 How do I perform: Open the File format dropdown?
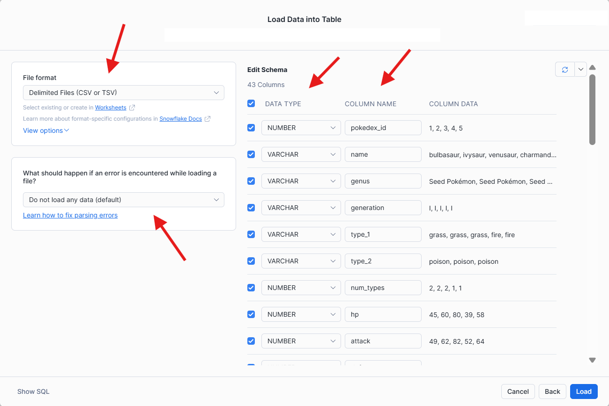(x=124, y=93)
